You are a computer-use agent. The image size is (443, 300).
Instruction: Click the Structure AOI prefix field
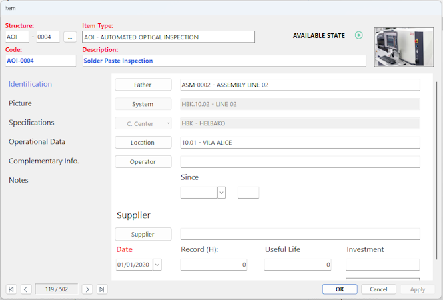[17, 37]
